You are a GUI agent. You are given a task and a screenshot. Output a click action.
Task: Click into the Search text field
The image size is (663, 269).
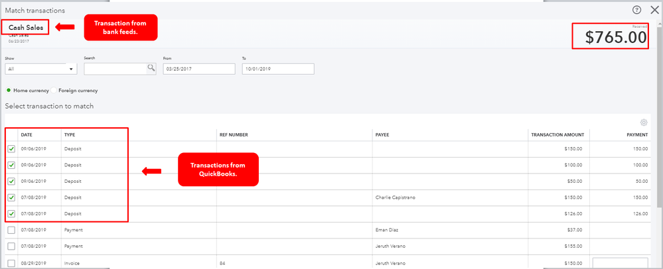point(115,69)
